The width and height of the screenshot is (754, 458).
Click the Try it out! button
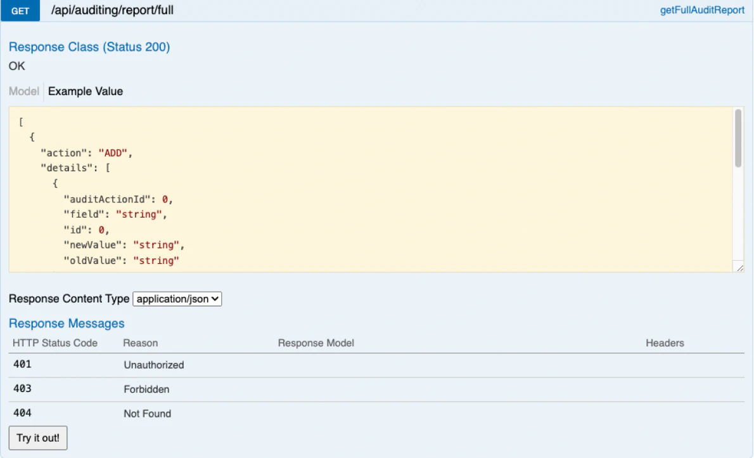pos(37,438)
